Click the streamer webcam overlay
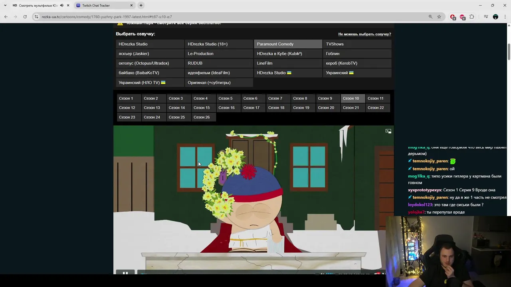This screenshot has width=511, height=287. click(x=448, y=251)
